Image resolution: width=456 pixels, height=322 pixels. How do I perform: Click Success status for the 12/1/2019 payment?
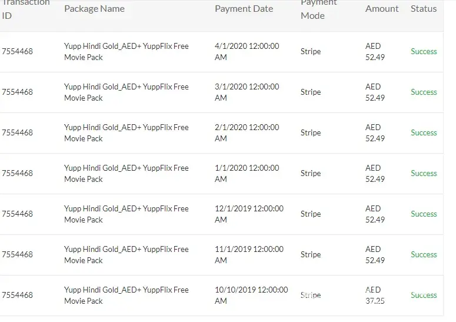(424, 214)
